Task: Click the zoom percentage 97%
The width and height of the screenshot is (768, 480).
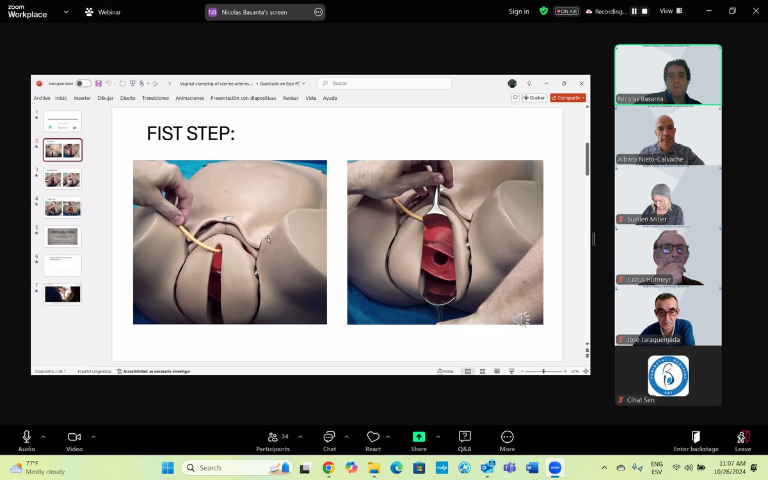Action: point(575,371)
